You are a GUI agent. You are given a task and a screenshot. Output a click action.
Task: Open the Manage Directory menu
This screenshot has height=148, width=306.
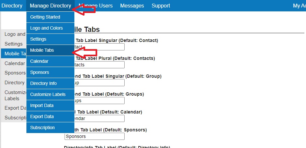pos(50,6)
